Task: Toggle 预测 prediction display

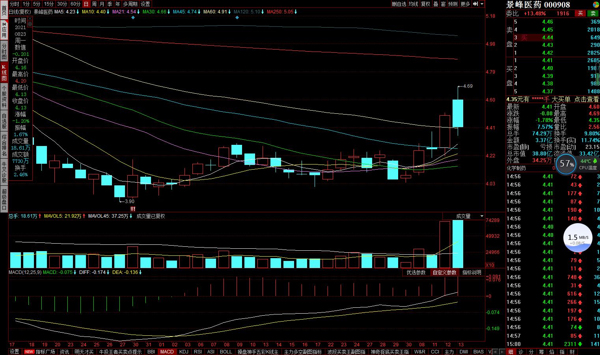Action: pyautogui.click(x=453, y=4)
